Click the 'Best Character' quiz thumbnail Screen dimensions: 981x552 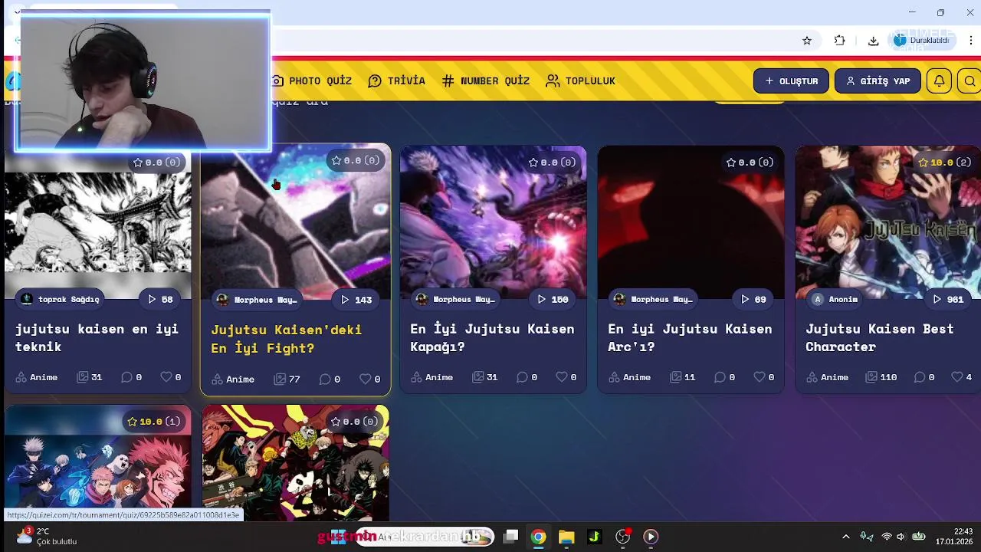[x=887, y=222]
